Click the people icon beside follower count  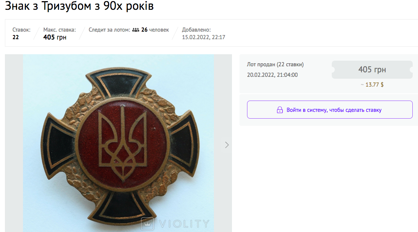(x=136, y=30)
